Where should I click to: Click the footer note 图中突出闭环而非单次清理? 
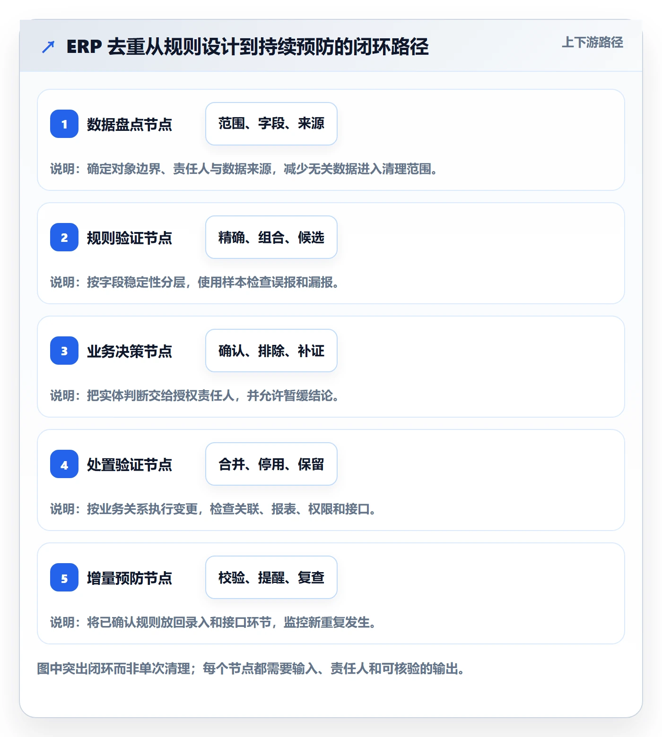point(251,668)
